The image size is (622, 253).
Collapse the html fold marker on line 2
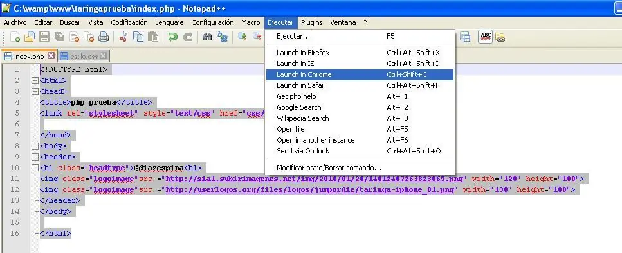coord(35,81)
